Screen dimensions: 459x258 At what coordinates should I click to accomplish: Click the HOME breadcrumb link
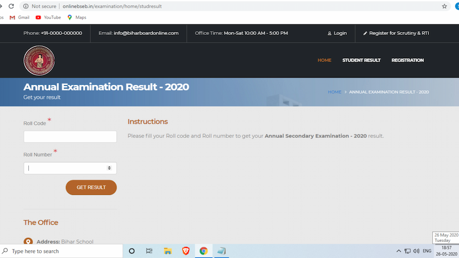click(x=334, y=92)
